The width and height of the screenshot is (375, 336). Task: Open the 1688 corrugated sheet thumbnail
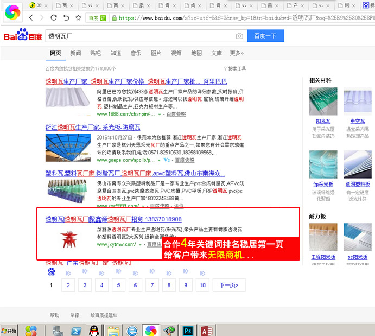(68, 101)
